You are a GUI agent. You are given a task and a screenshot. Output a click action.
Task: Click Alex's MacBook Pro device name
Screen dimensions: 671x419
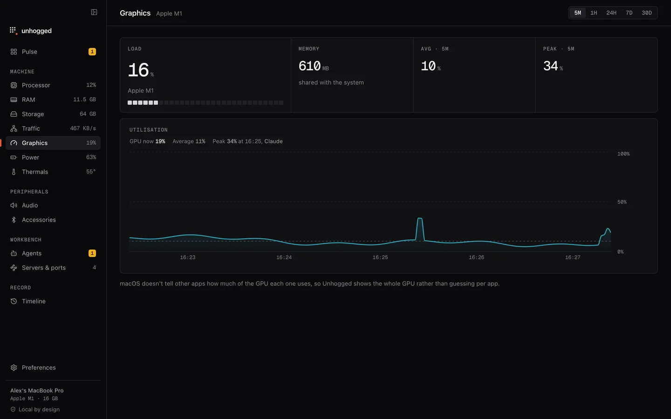[37, 391]
